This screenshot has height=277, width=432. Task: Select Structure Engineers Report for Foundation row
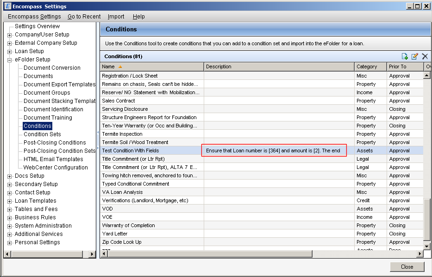tap(262, 117)
